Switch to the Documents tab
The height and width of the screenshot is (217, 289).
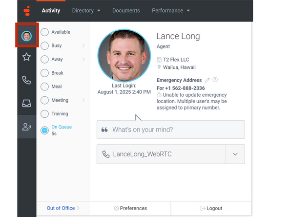[126, 11]
